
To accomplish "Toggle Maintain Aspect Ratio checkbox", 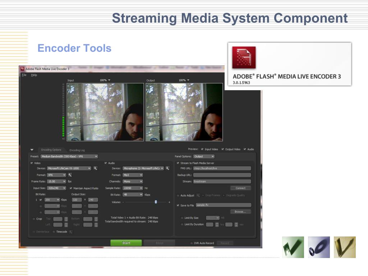I will (x=71, y=188).
